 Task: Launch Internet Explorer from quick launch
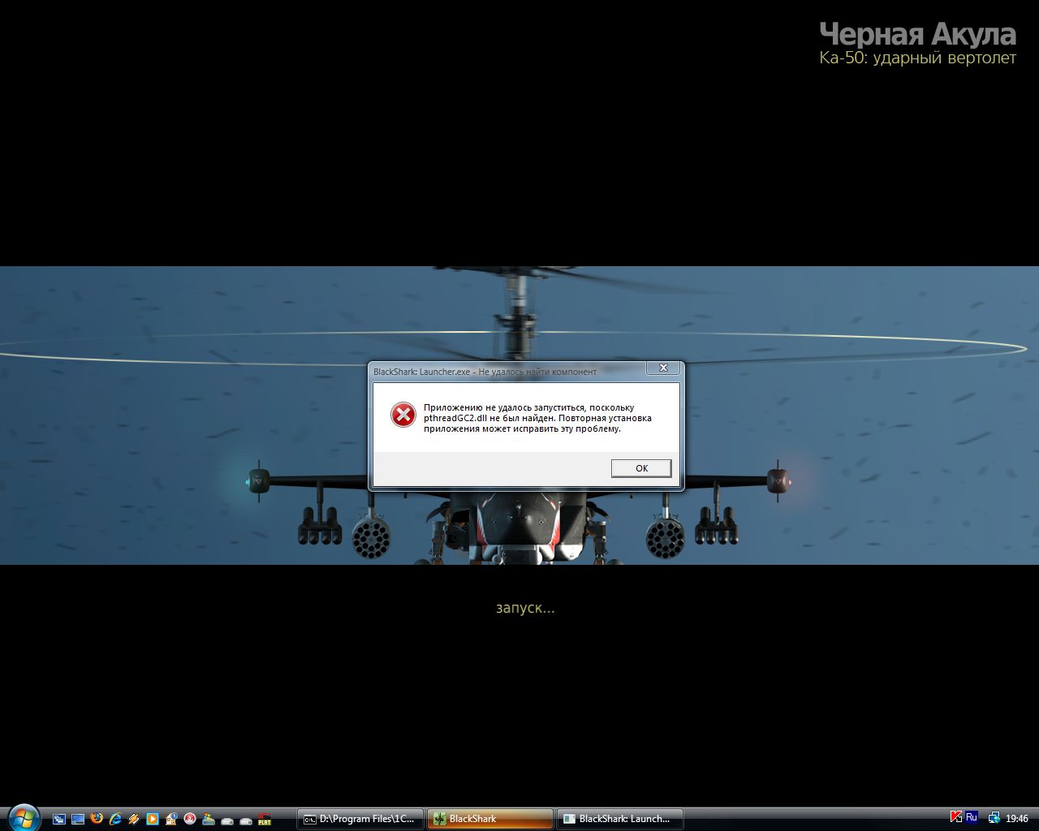pyautogui.click(x=115, y=819)
